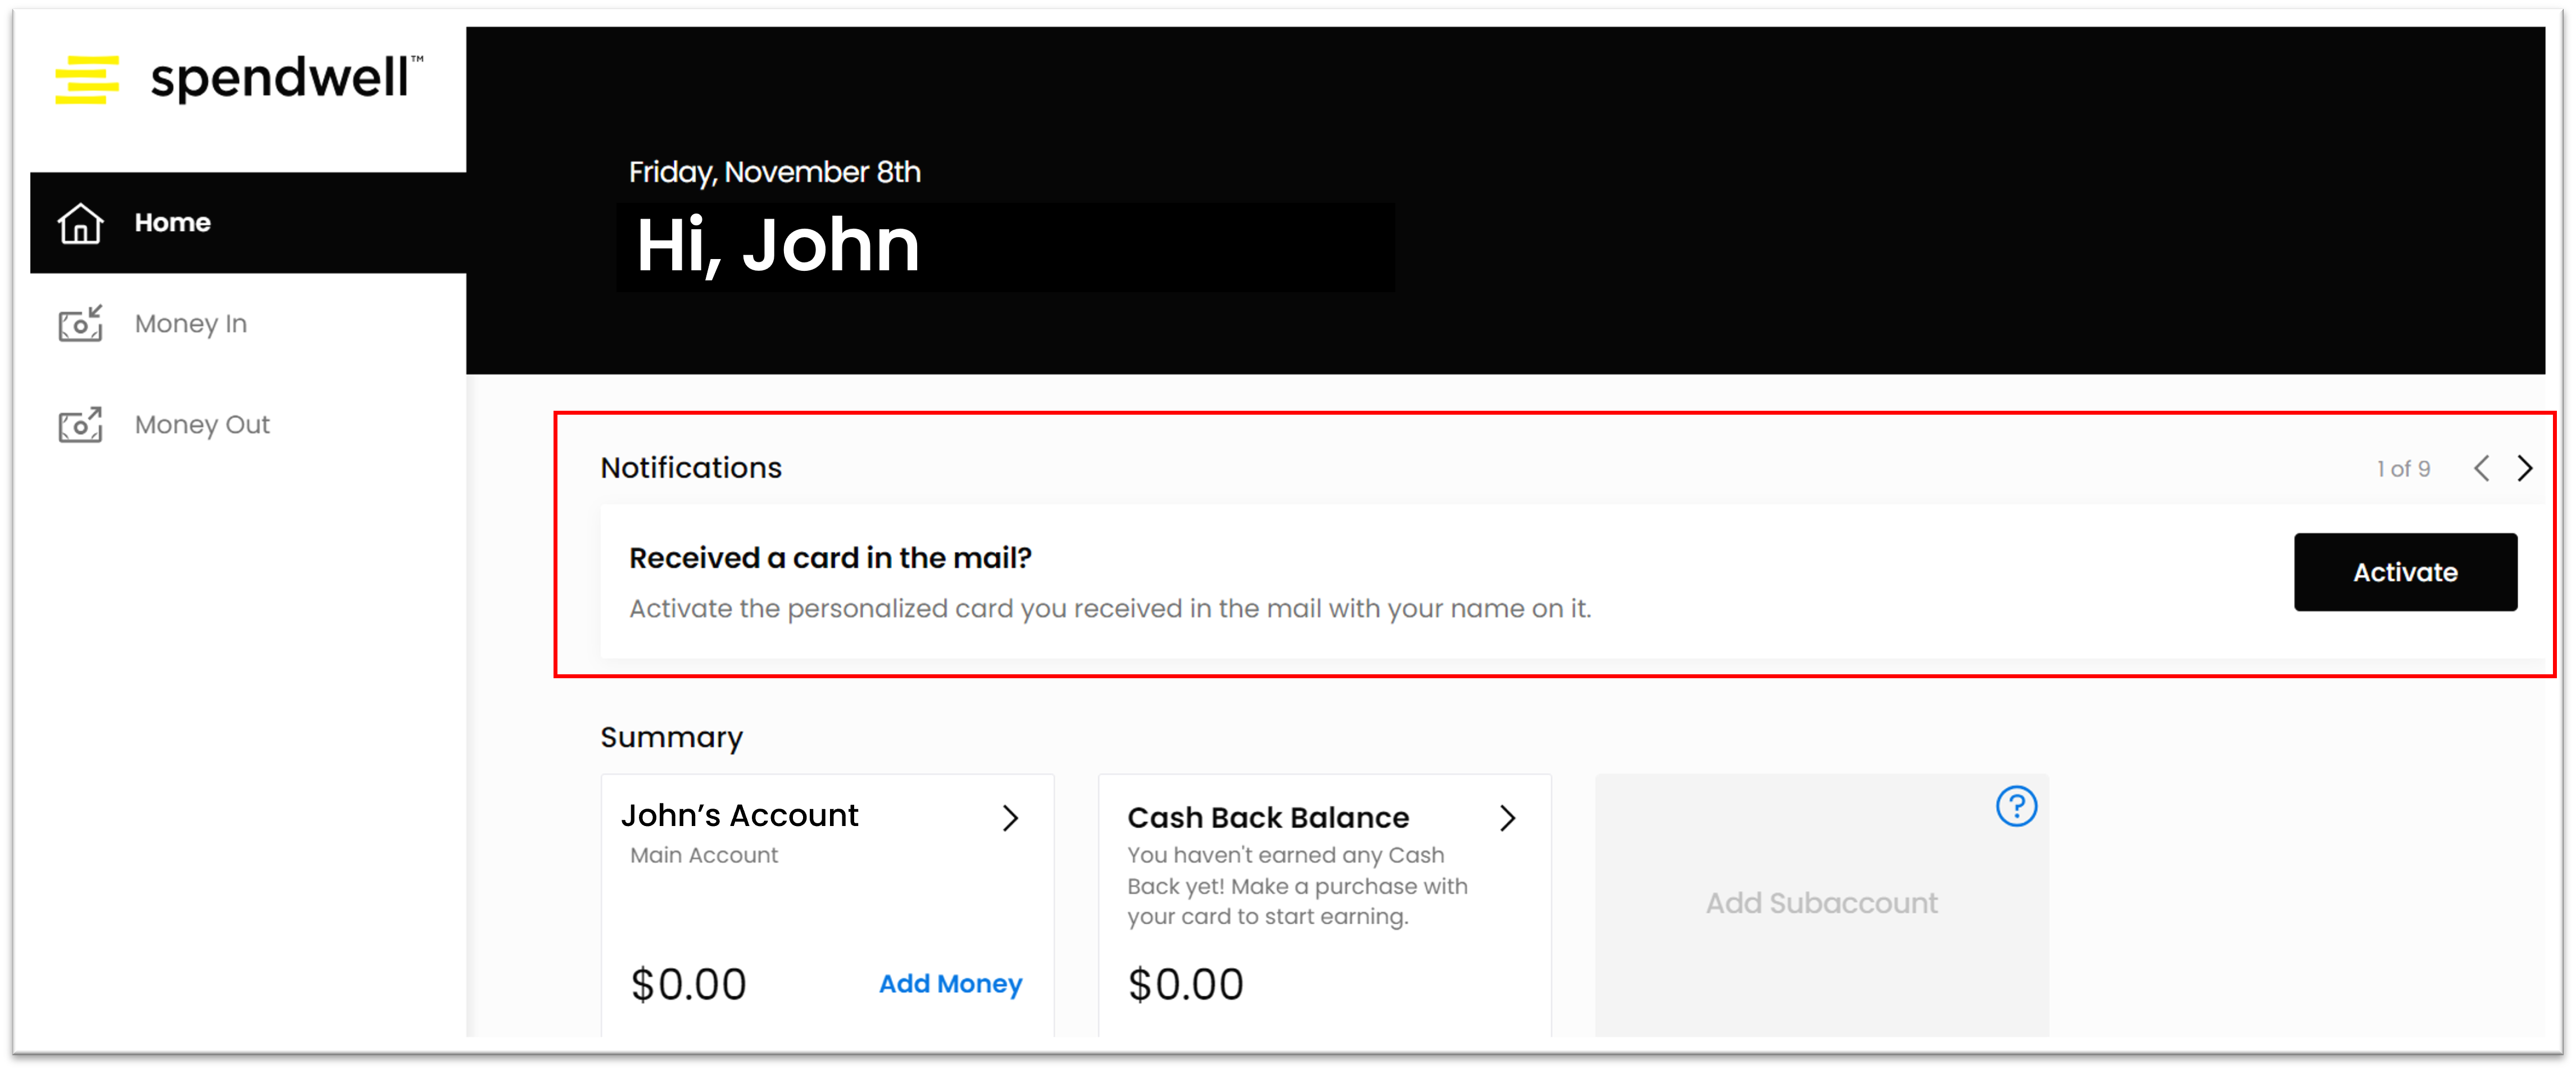Go to the previous notification arrow
Image resolution: width=2576 pixels, height=1071 pixels.
(2482, 468)
